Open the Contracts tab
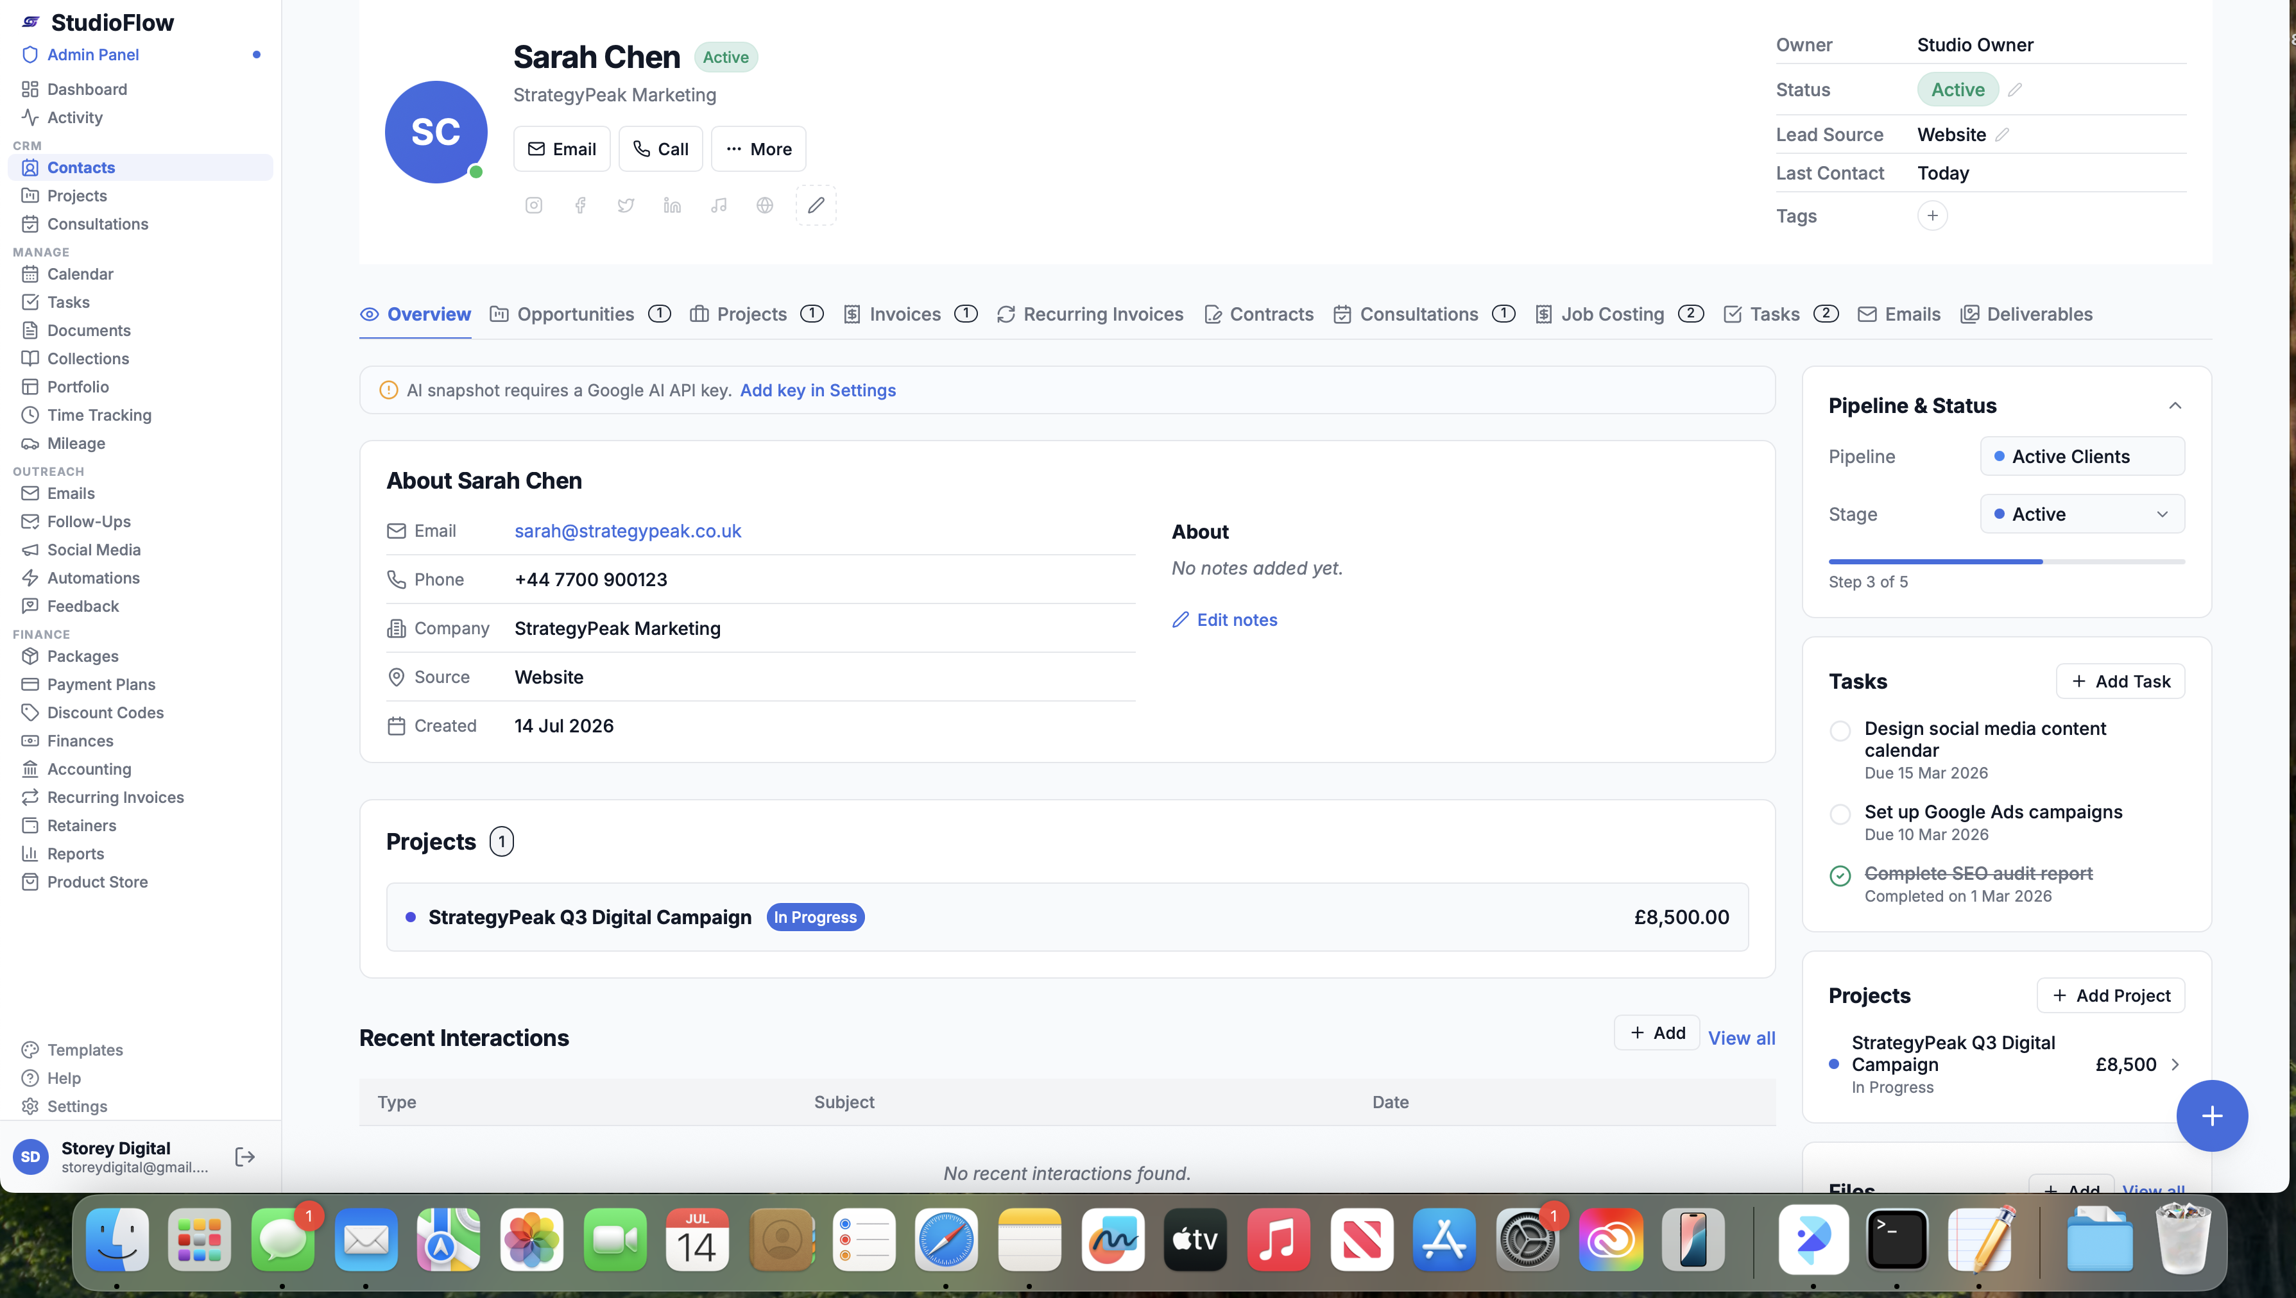The image size is (2296, 1298). click(x=1258, y=314)
